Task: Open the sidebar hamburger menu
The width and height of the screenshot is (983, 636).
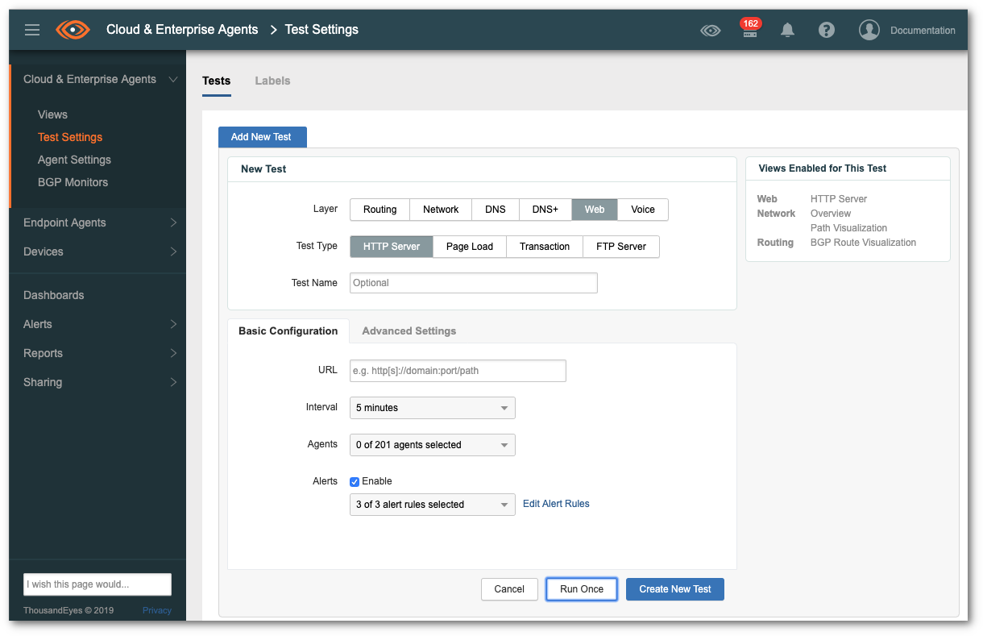Action: click(32, 30)
